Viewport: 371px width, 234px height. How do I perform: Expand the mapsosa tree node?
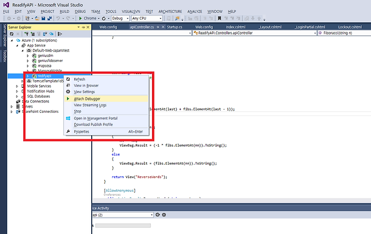[x=28, y=66]
